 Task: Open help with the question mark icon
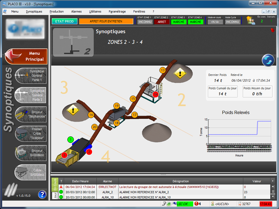click(42, 194)
